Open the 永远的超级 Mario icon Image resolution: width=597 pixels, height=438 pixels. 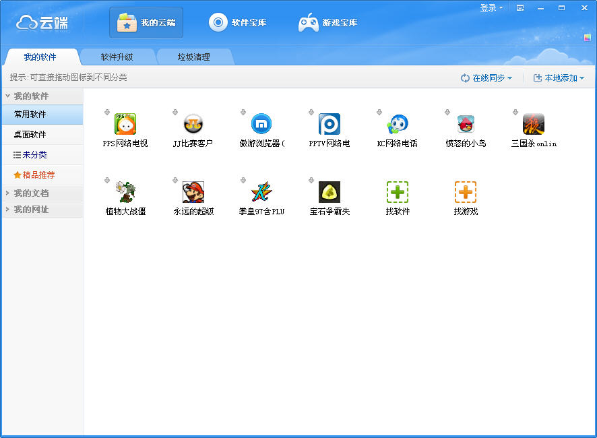pos(193,193)
